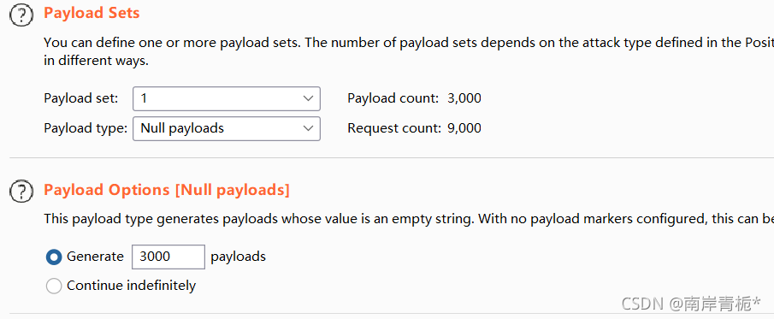Click the chevron arrow of Payload set combo

(x=308, y=98)
